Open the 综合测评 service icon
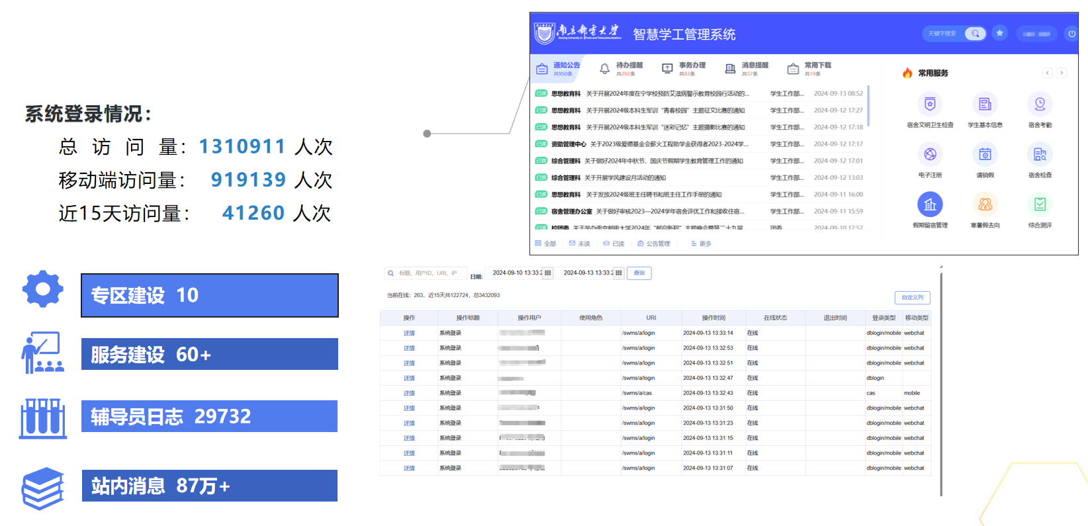The image size is (1088, 526). click(1040, 204)
